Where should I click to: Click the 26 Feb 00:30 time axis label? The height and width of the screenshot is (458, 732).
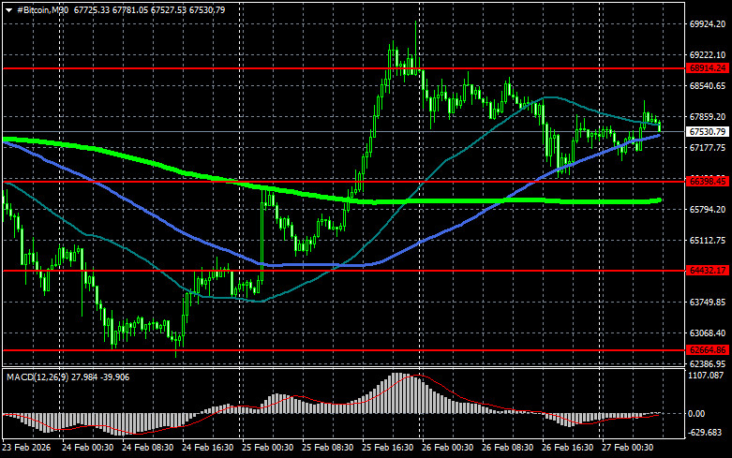[x=448, y=448]
